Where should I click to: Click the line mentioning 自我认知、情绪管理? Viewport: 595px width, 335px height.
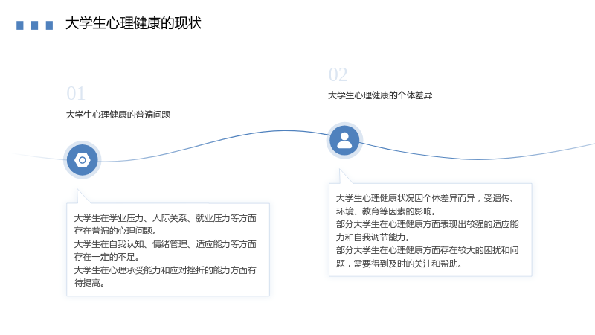point(165,244)
